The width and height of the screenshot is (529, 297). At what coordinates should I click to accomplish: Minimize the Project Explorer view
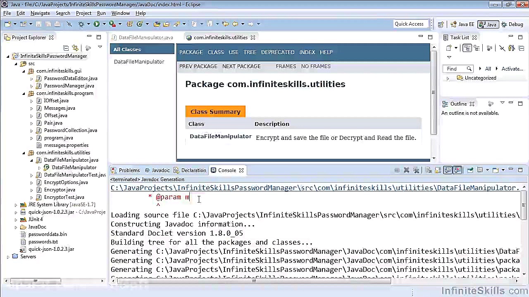tap(89, 37)
